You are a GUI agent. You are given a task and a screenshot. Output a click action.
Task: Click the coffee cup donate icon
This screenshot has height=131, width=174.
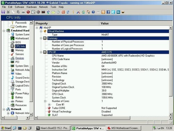(123, 12)
